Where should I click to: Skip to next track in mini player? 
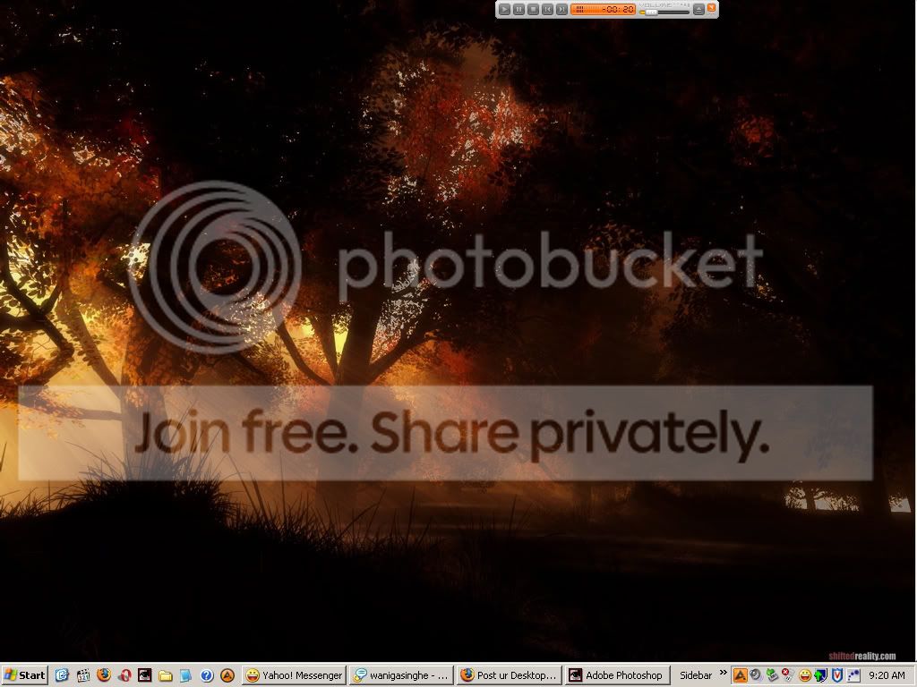tap(561, 9)
